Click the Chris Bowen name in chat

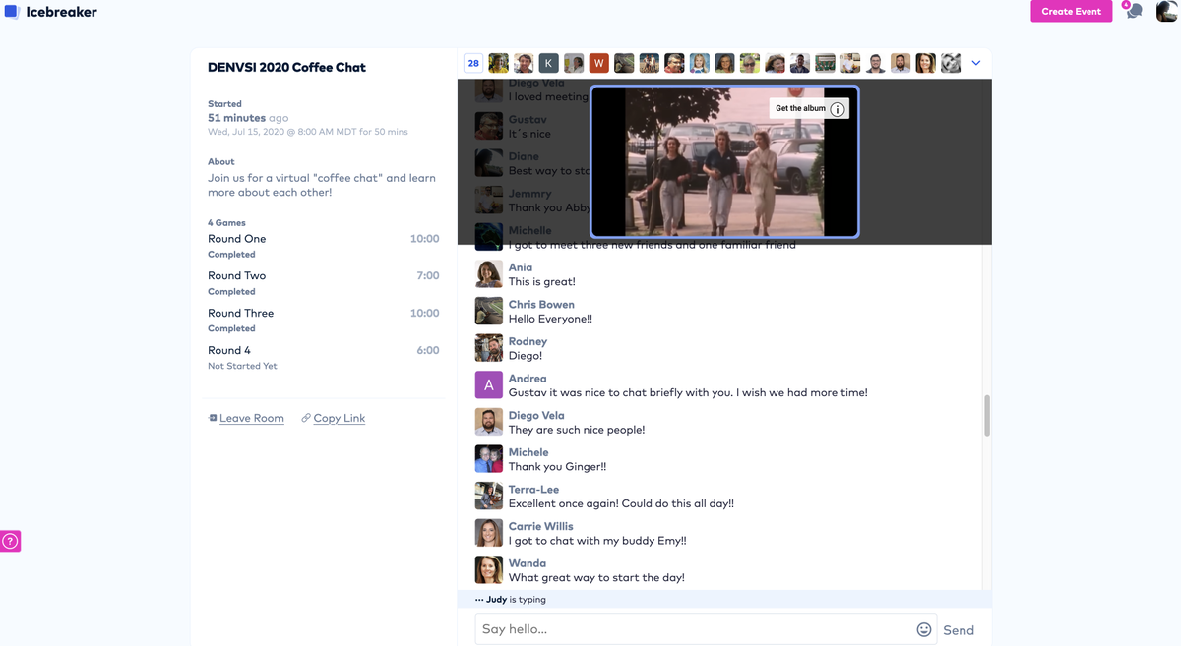click(x=541, y=305)
